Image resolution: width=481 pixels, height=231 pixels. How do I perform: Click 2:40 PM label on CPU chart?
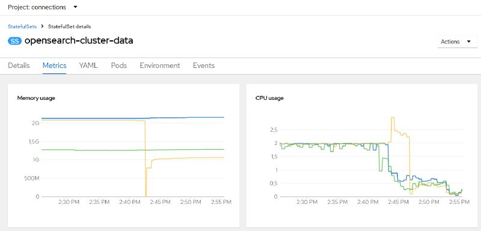[x=368, y=203]
